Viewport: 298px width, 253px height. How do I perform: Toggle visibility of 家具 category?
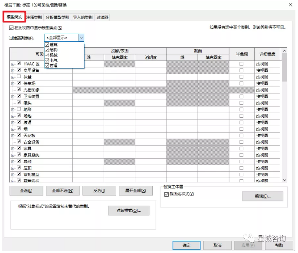coord(19,148)
